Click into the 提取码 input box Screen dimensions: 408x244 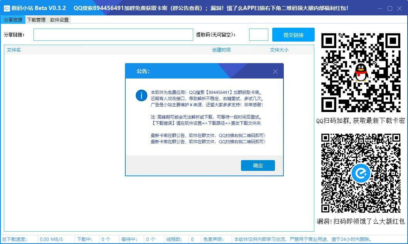(x=258, y=35)
